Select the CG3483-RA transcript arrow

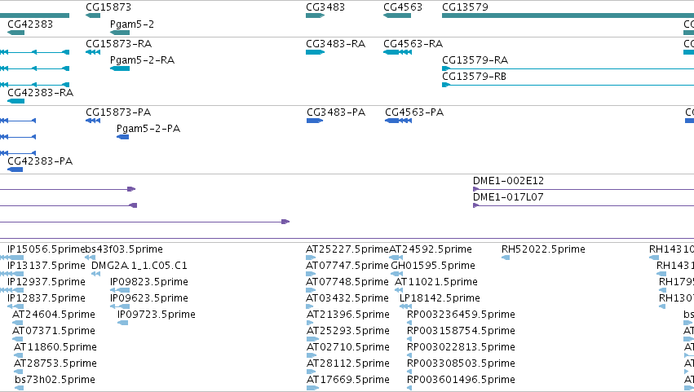[315, 52]
